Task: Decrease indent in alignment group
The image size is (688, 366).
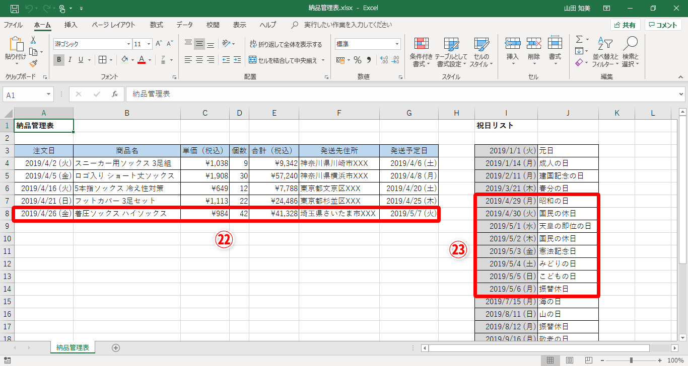Action: 226,60
